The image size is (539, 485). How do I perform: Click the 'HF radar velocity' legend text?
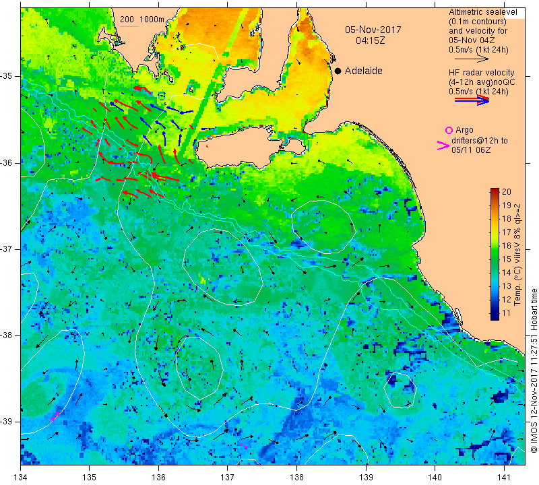[481, 73]
